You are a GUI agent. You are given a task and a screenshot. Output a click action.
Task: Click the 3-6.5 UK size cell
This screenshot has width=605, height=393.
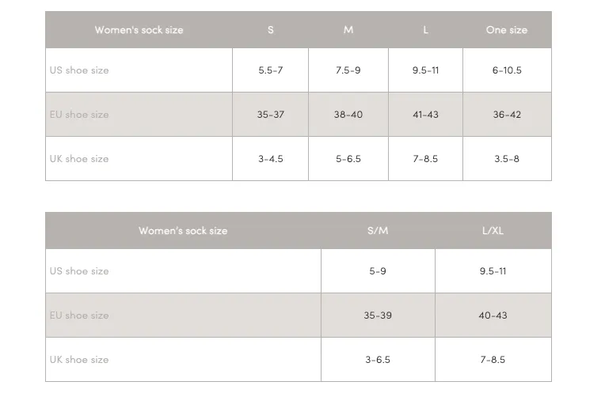pos(378,360)
